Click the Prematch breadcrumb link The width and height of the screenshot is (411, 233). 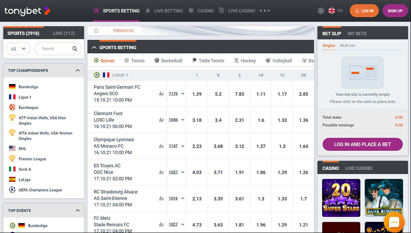pyautogui.click(x=124, y=31)
